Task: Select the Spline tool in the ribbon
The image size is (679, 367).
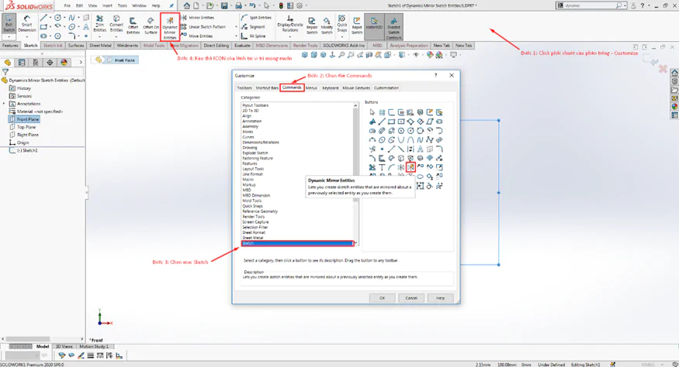Action: point(72,18)
